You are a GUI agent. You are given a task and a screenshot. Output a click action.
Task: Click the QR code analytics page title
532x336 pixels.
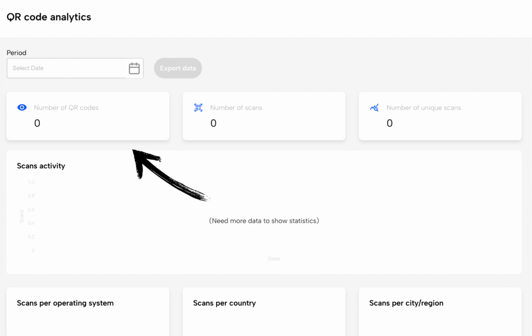click(x=48, y=17)
